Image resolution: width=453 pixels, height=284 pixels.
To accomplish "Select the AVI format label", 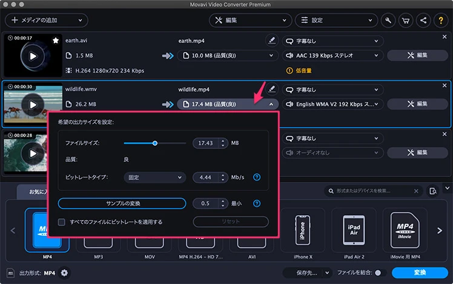I will pos(252,257).
